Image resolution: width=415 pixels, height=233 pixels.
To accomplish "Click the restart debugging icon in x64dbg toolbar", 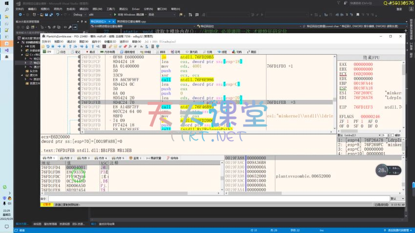I will (48, 46).
